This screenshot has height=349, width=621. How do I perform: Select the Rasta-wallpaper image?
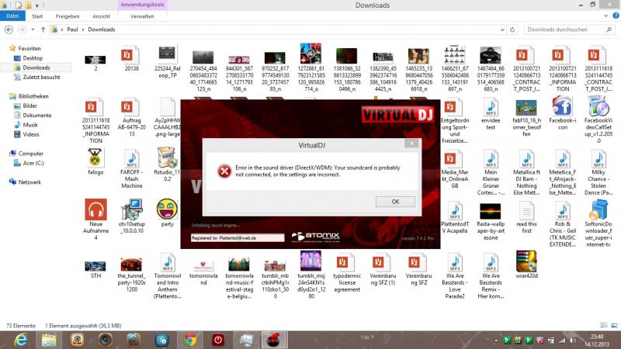point(491,222)
